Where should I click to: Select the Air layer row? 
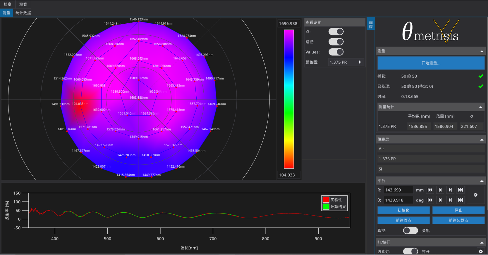click(x=431, y=149)
